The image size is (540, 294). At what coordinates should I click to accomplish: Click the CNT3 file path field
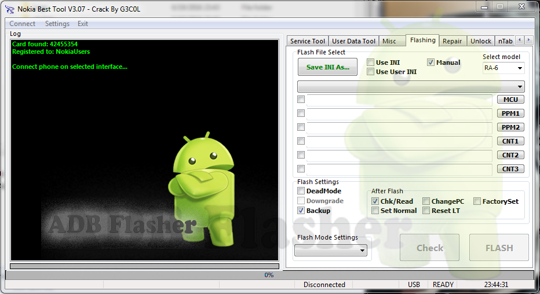click(x=399, y=169)
